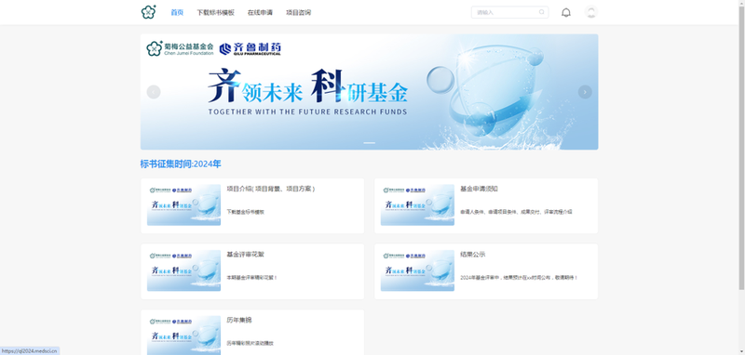Click the foundation flower logo in header
745x355 pixels.
click(149, 12)
